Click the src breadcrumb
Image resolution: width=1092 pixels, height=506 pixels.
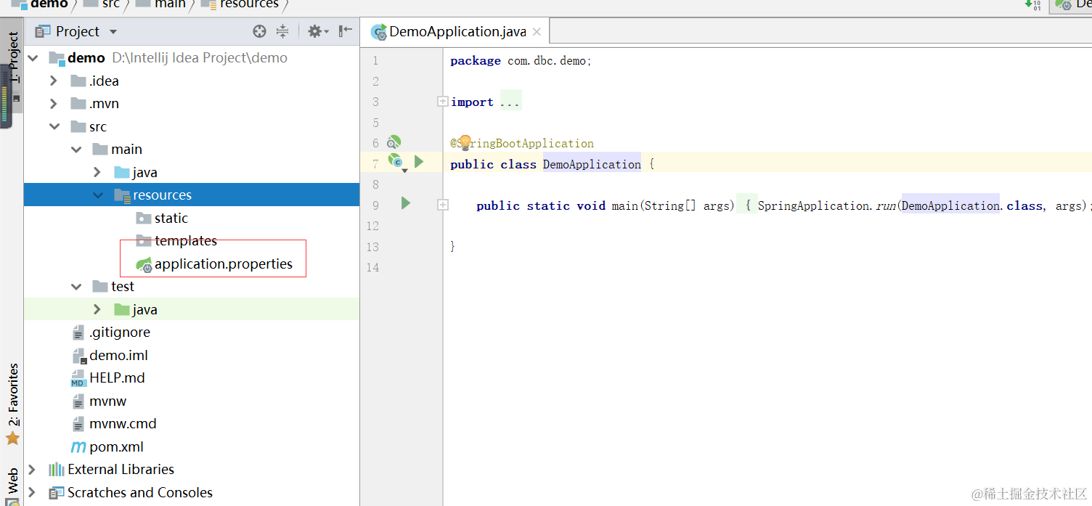[x=102, y=4]
